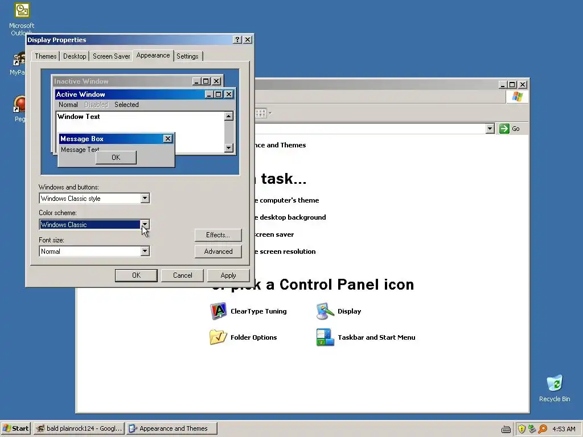Click the green arrow device tray icon
This screenshot has height=437, width=583.
(x=532, y=429)
